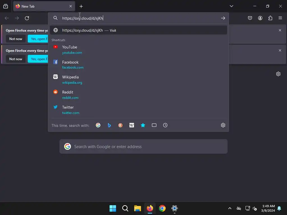Search within History clock icon

(165, 125)
